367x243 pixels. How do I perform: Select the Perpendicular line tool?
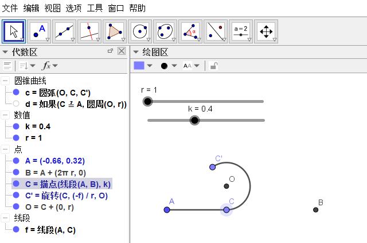point(89,31)
